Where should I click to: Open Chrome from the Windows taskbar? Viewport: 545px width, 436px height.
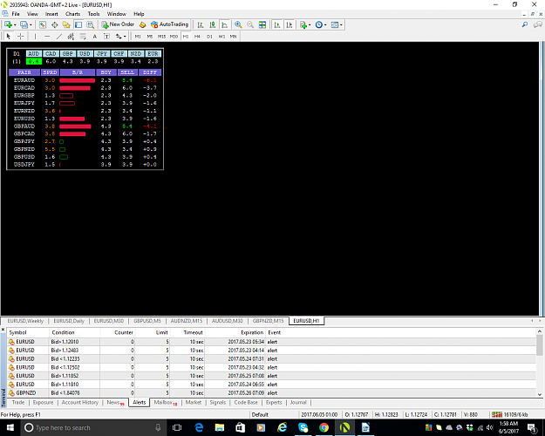coord(324,427)
